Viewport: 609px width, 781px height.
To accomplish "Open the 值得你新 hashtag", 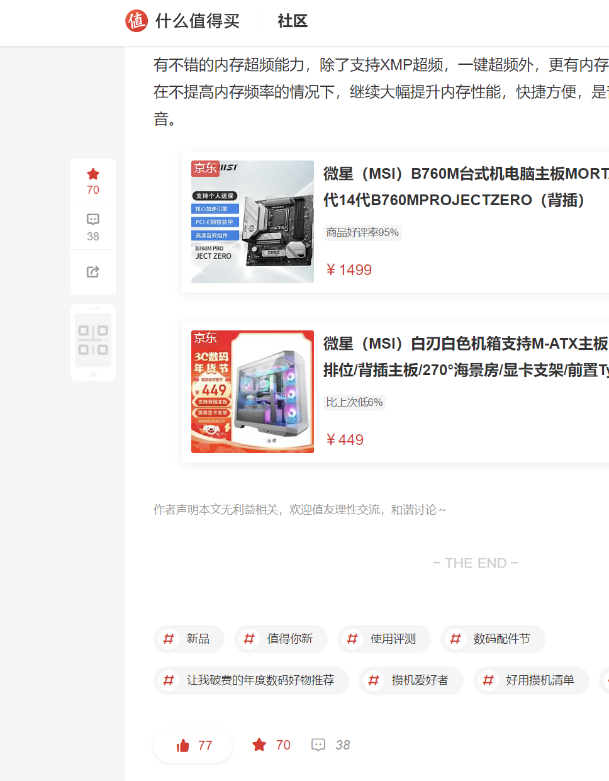I will coord(281,639).
